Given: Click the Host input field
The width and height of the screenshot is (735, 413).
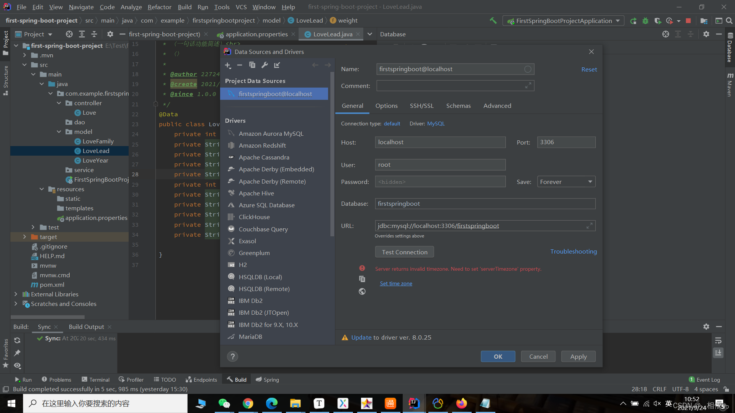Looking at the screenshot, I should pyautogui.click(x=440, y=142).
